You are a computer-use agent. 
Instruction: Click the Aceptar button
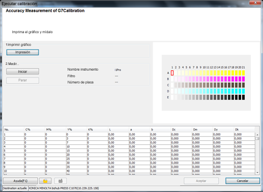(x=201, y=181)
